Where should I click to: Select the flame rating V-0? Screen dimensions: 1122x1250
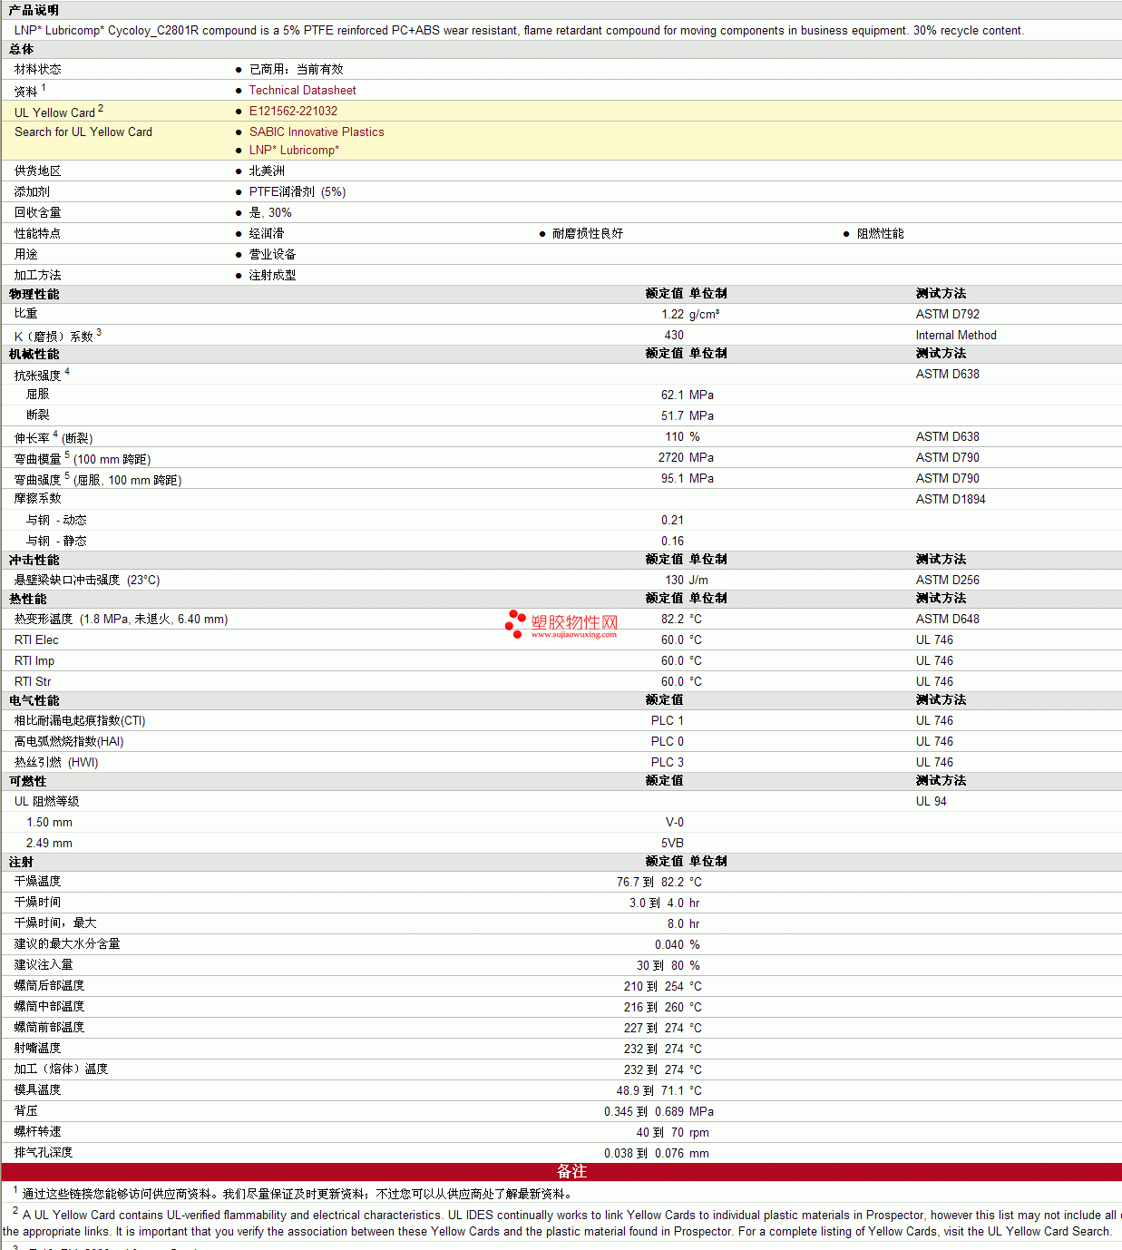click(x=675, y=823)
